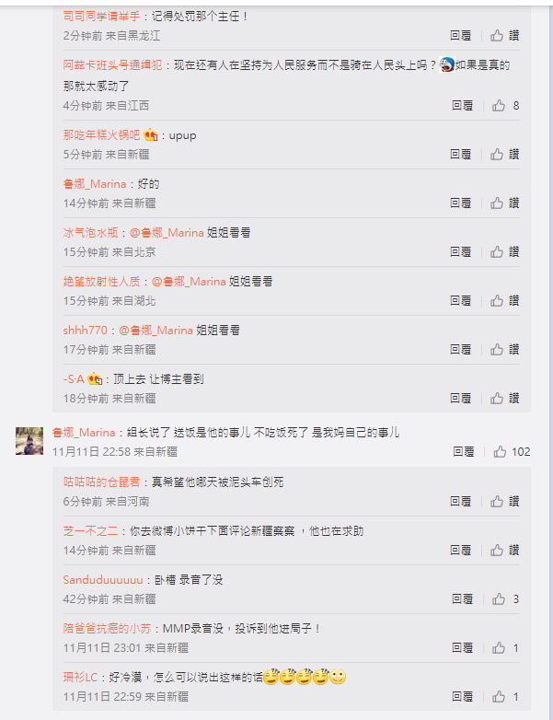
Task: Reply to 阿兹卡班头号通缉犯's comment
Action: click(462, 106)
